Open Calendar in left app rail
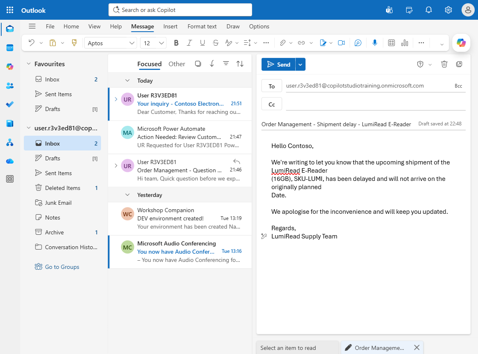Image resolution: width=478 pixels, height=354 pixels. 10,48
